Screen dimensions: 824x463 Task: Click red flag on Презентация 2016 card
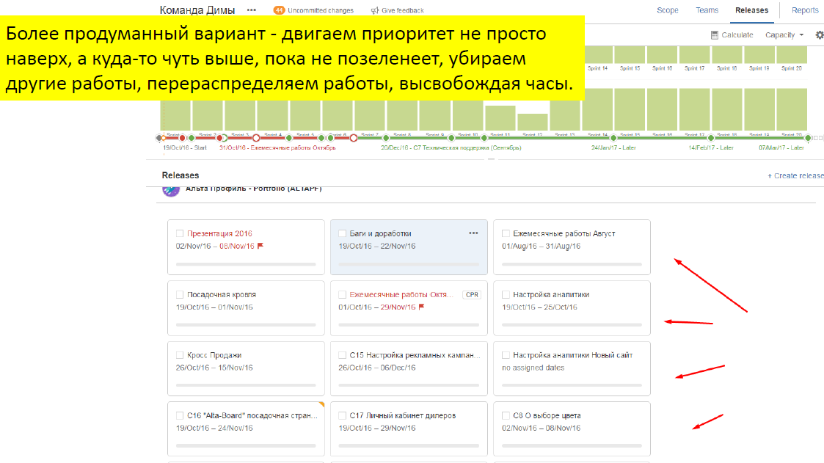[260, 246]
